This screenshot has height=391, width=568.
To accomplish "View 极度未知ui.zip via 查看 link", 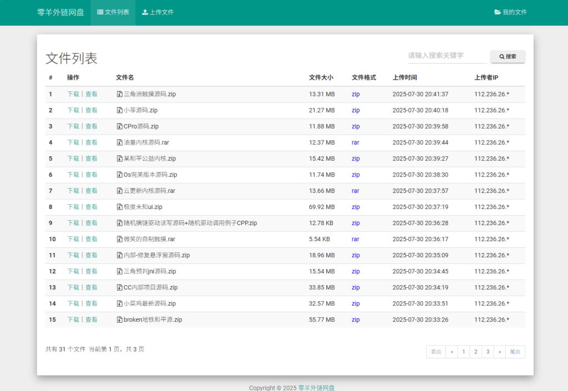I will point(92,207).
